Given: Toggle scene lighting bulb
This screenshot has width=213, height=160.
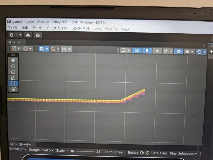Looking at the screenshot, I should click(x=147, y=51).
